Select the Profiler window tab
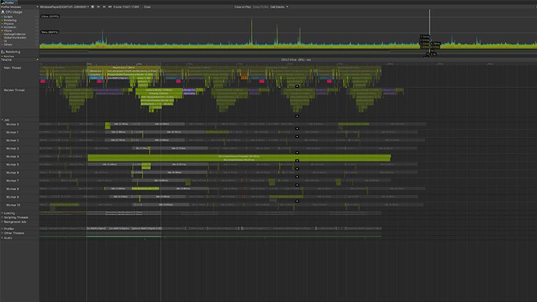Screen dimensions: 537x302 (8, 2)
